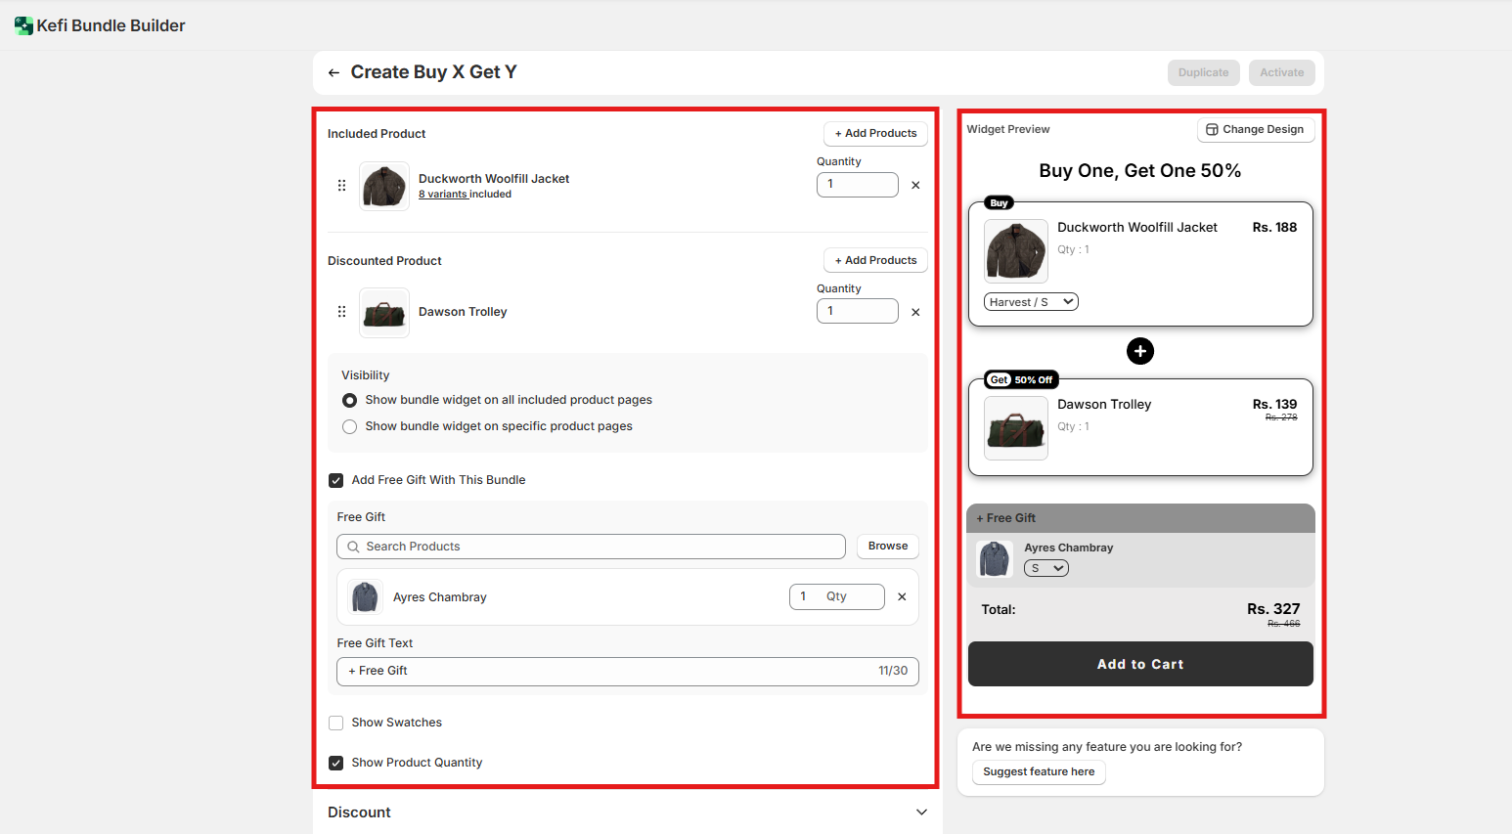
Task: Select show widget on specific product pages
Action: pos(349,426)
